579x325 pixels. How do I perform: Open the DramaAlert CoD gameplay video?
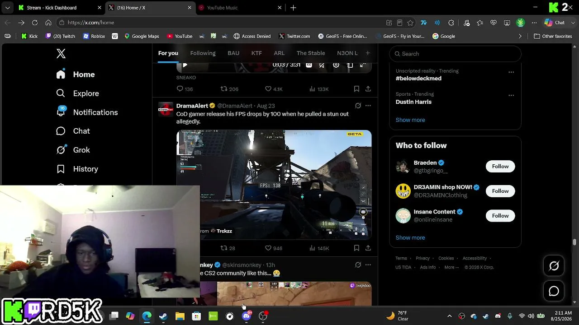coord(274,185)
